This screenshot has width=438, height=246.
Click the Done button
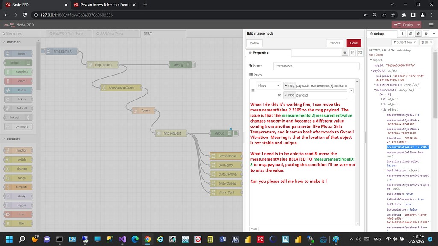pos(354,43)
